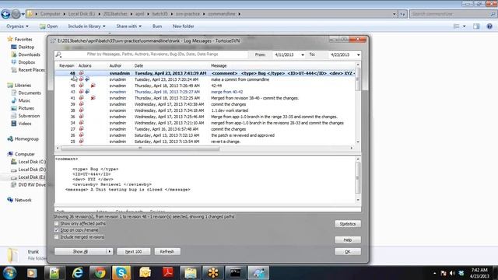Click the delete action icon on revision 45
The image size is (498, 280).
pos(93,86)
